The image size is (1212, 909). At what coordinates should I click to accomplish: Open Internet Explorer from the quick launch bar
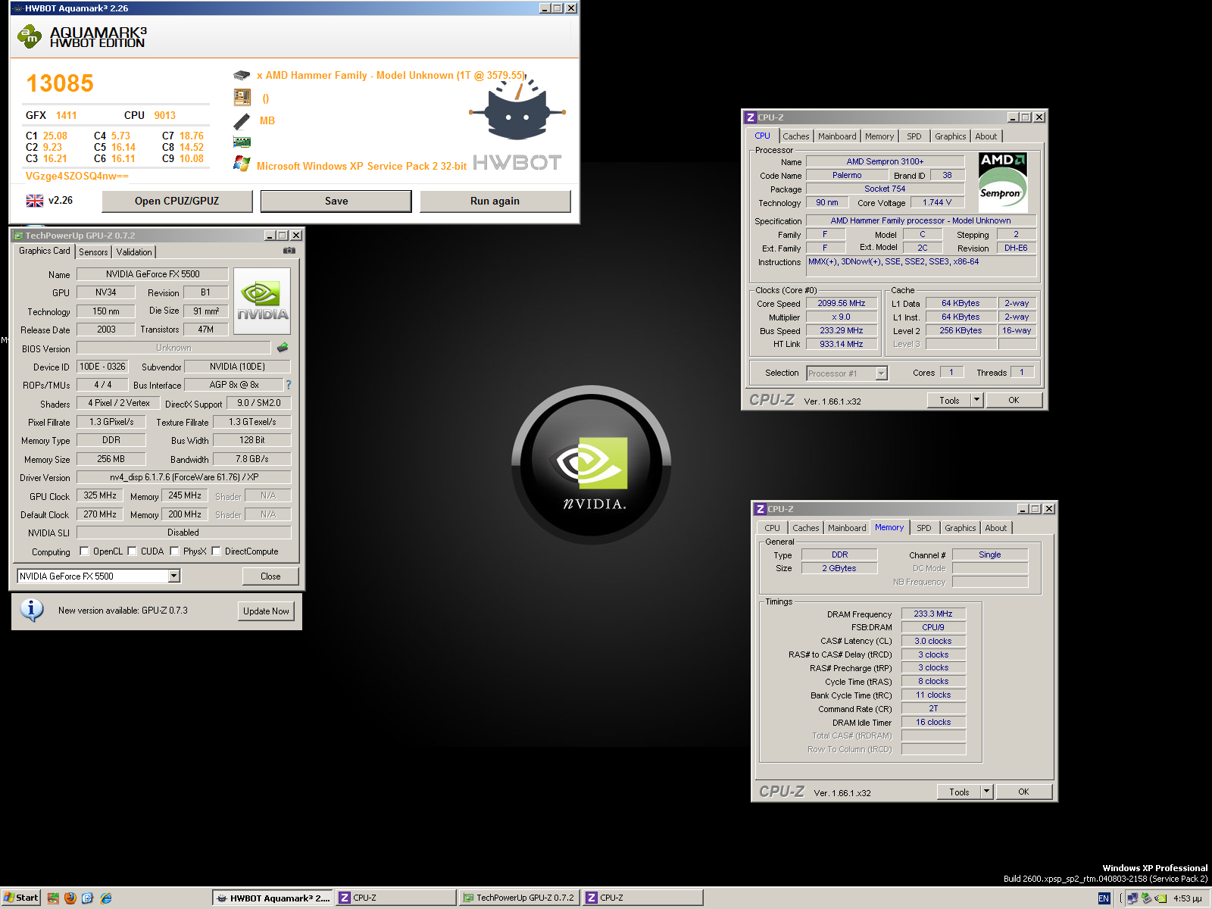106,898
